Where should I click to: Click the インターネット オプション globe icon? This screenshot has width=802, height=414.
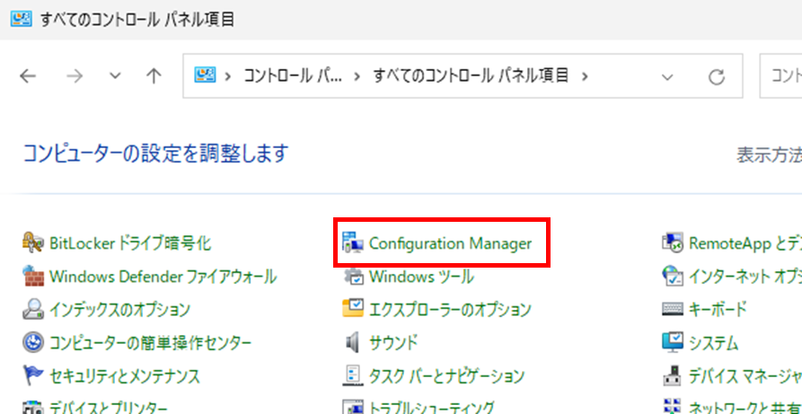(673, 277)
